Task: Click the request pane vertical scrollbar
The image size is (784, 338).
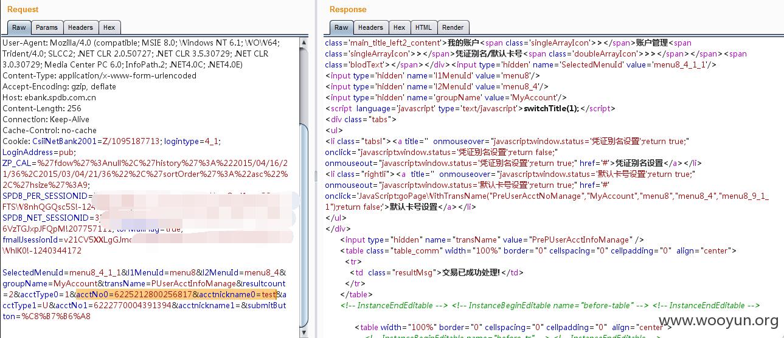Action: click(x=305, y=225)
